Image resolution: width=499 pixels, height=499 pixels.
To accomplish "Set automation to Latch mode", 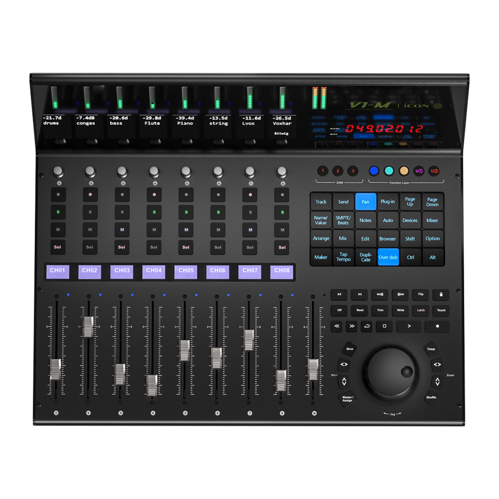I will click(x=421, y=310).
